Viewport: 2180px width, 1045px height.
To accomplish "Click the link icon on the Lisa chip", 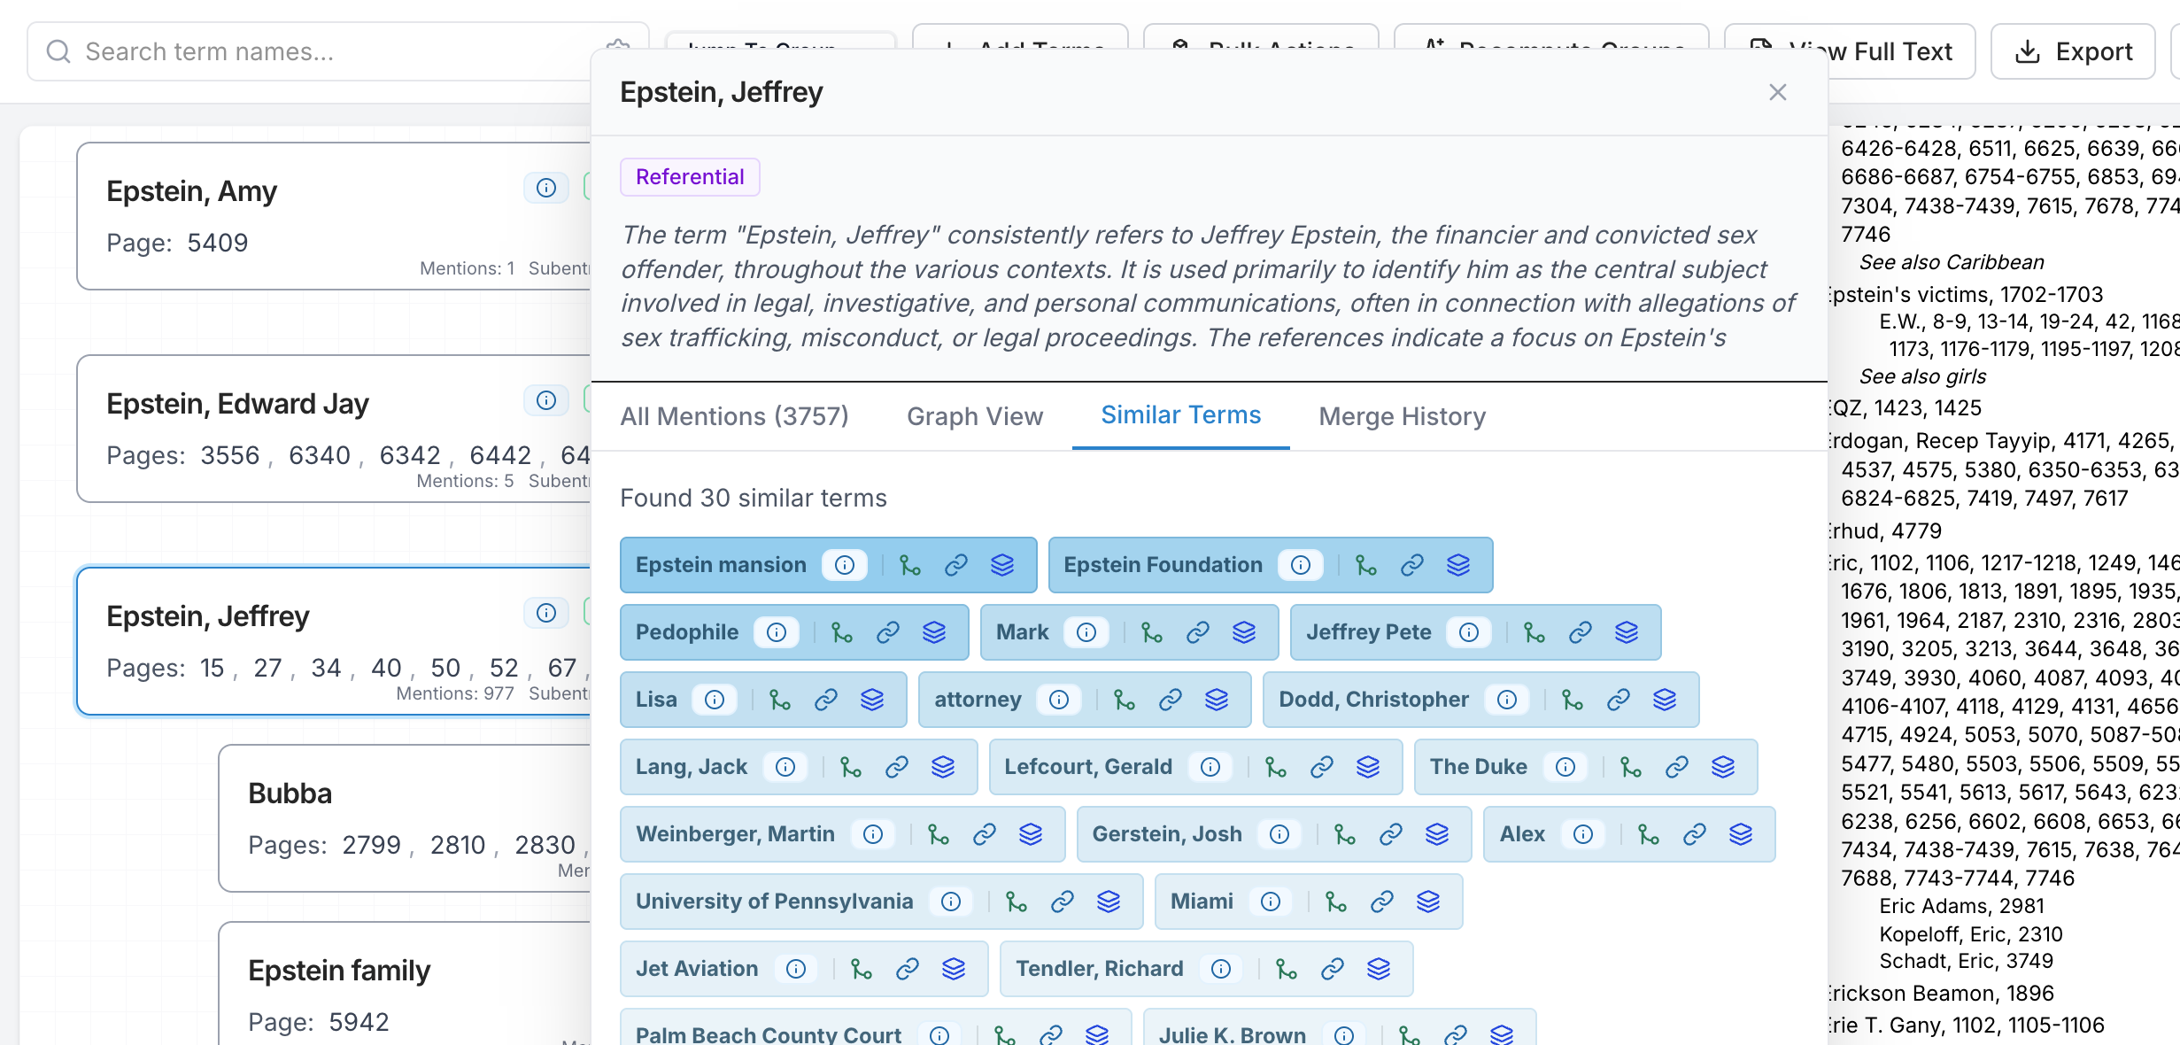I will (825, 700).
